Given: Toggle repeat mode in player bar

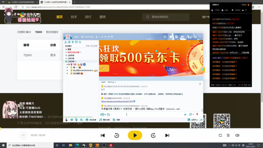Looking at the screenshot, I should coord(220,135).
